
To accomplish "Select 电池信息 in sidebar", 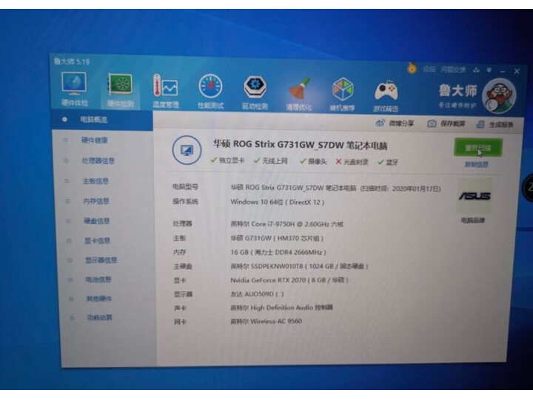I will (98, 279).
